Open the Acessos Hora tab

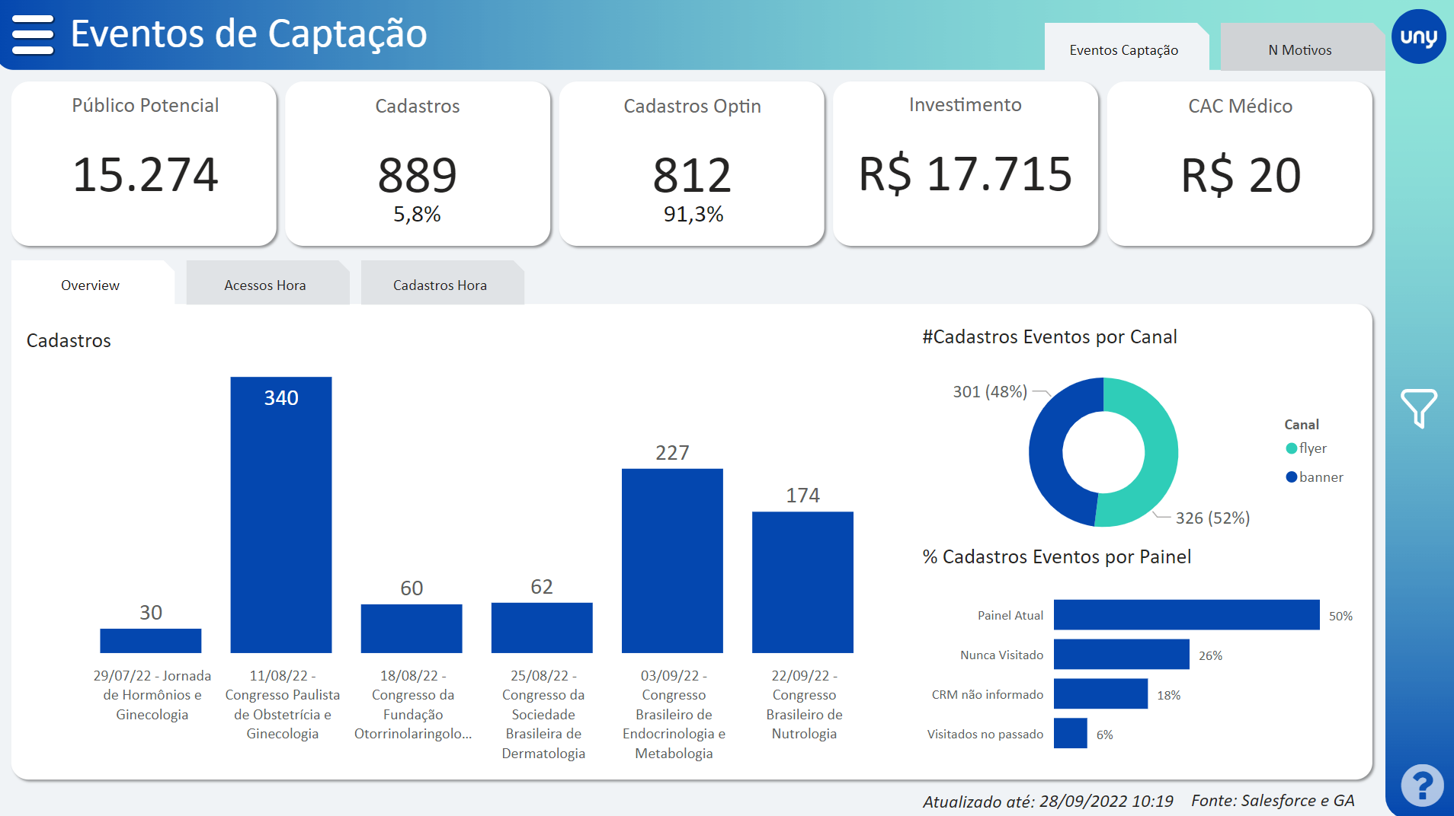click(264, 285)
